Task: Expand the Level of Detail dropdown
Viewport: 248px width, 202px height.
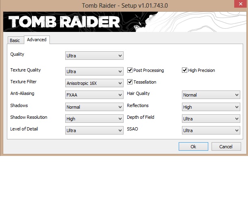Action: [x=94, y=130]
